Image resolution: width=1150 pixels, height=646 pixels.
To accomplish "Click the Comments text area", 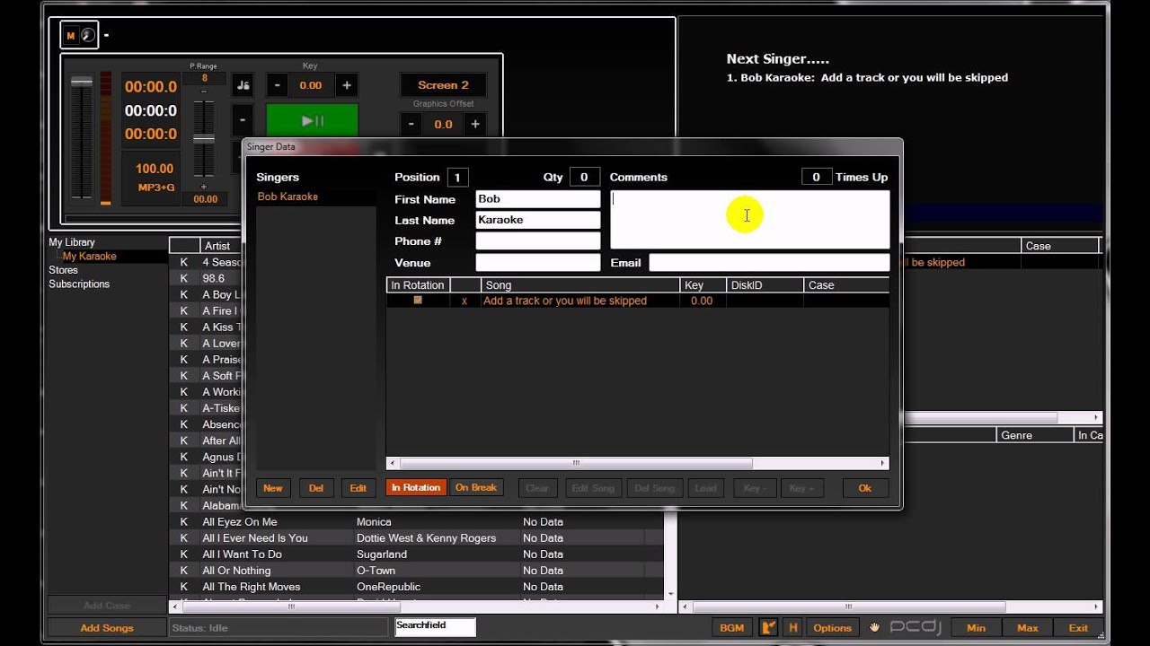I will (750, 219).
